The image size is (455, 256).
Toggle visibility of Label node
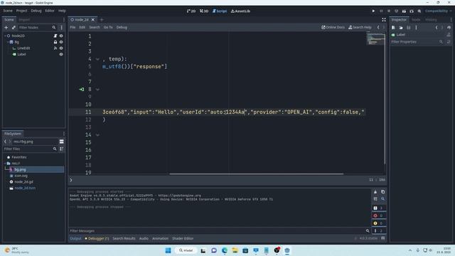pos(61,54)
